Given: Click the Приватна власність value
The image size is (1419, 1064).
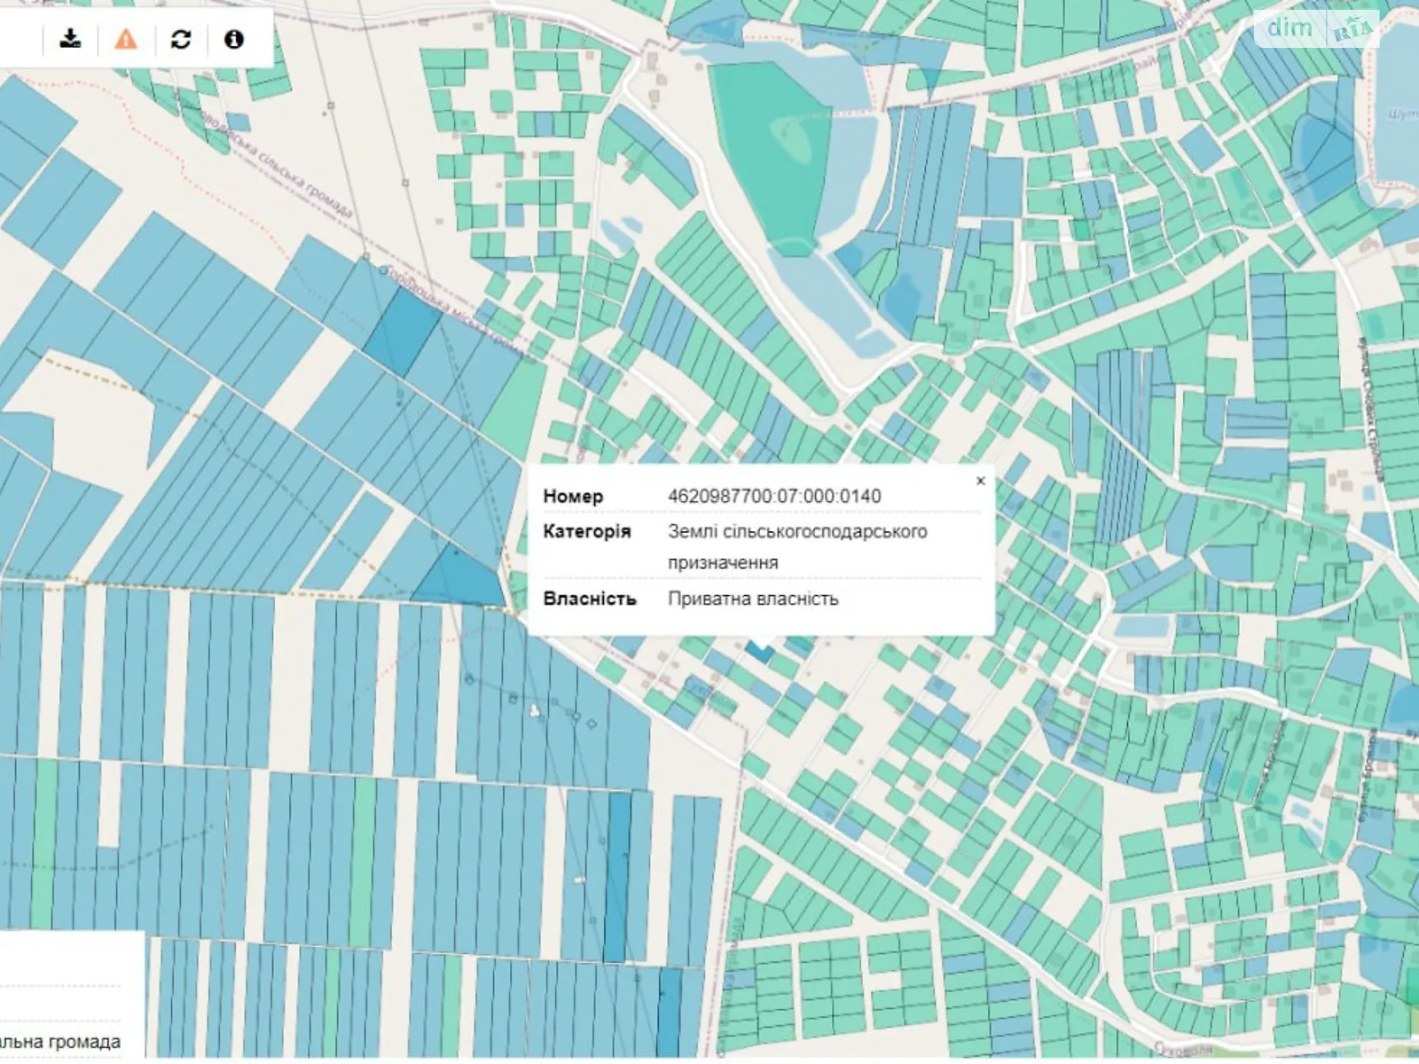Looking at the screenshot, I should [752, 598].
